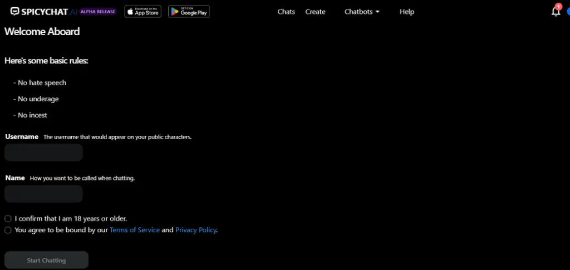Expand the Chatbots dropdown menu
The height and width of the screenshot is (270, 570).
point(362,12)
